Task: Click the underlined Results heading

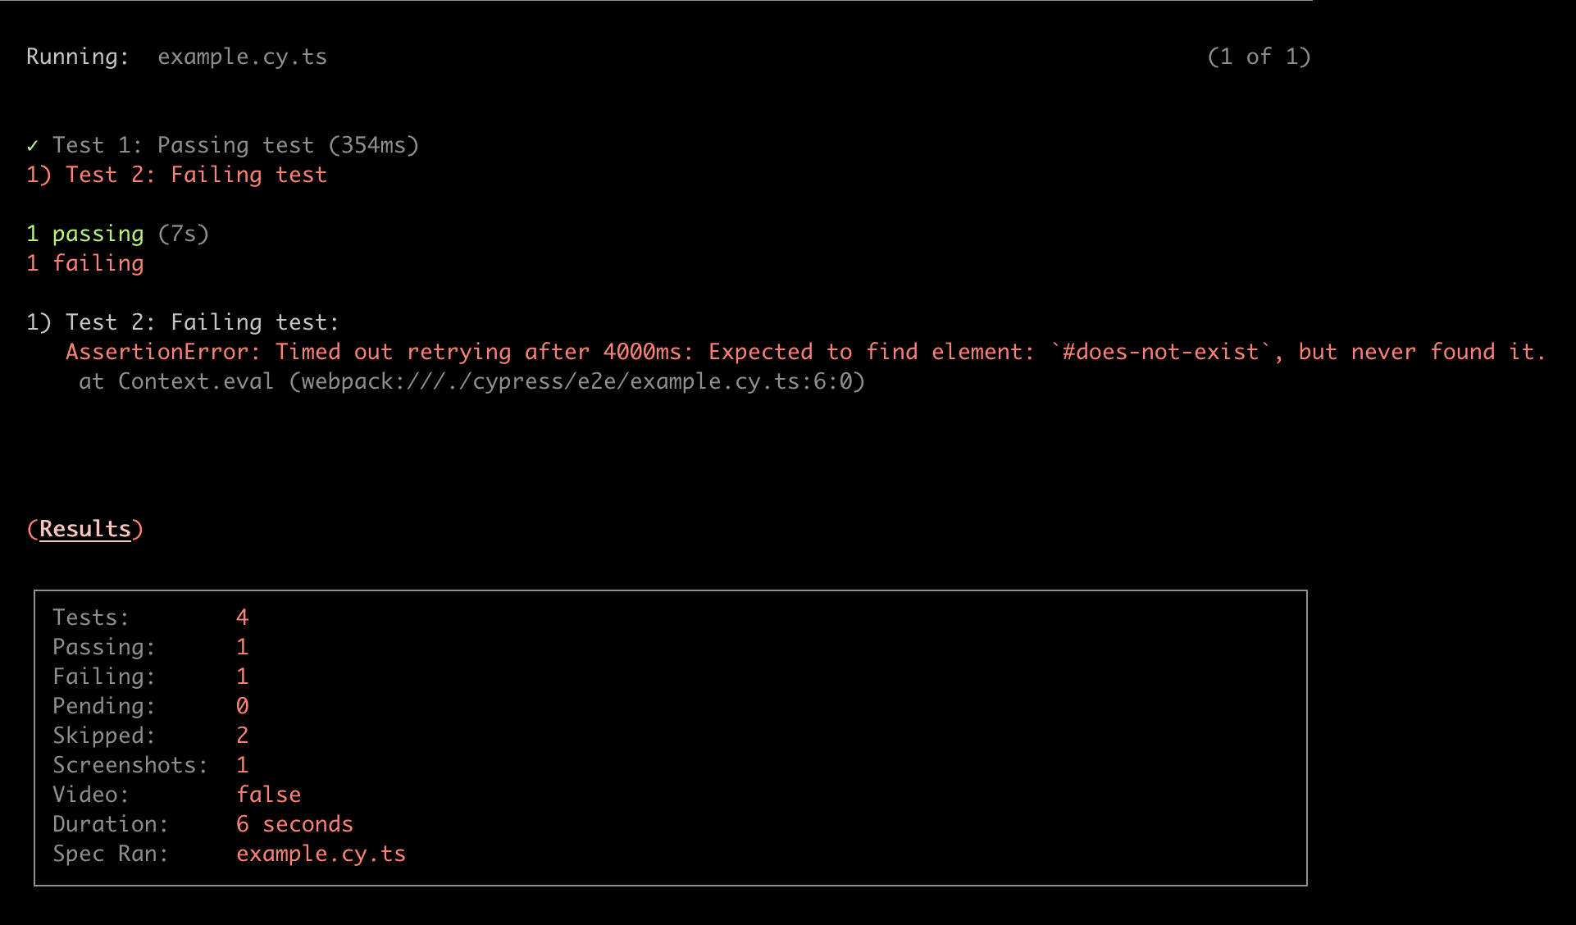Action: (85, 529)
